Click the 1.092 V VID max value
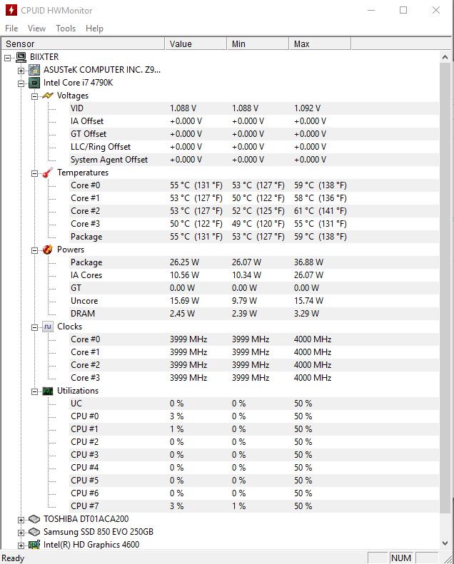454x564 pixels. [x=307, y=108]
